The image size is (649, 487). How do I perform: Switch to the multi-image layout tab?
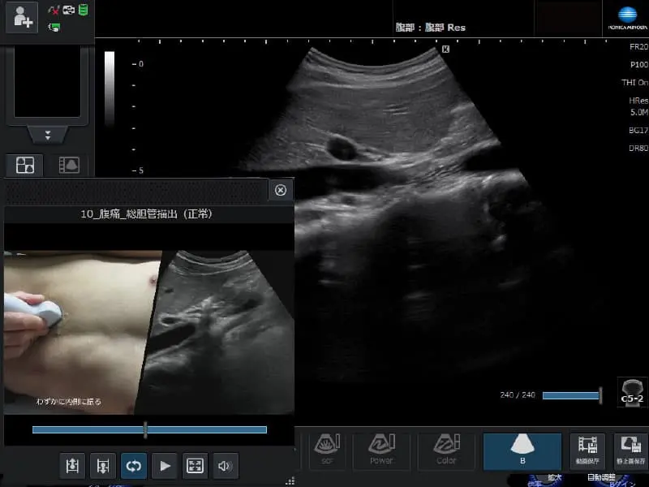coord(24,166)
